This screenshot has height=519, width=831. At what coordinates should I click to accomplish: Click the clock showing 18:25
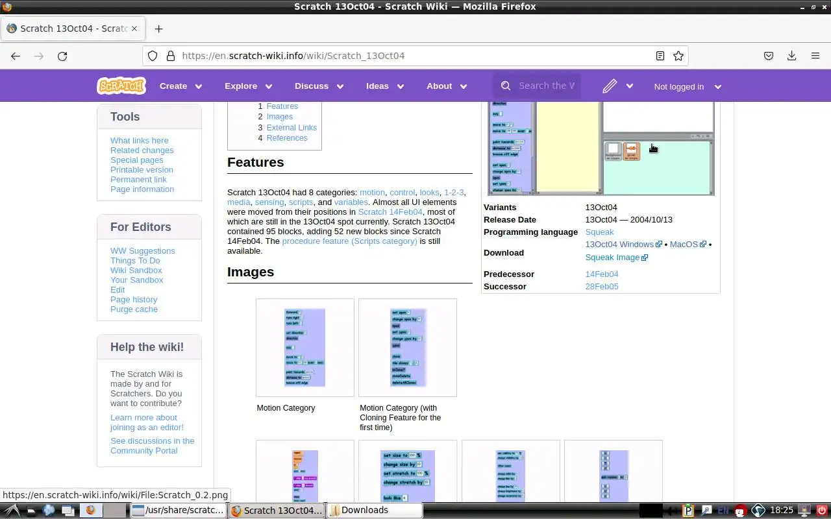point(782,511)
